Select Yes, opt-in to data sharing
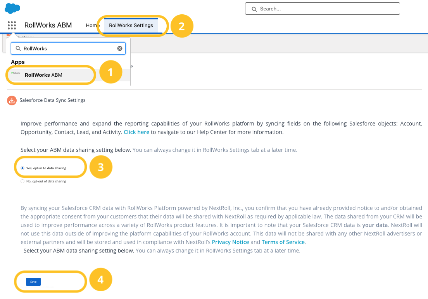The height and width of the screenshot is (299, 428). (x=22, y=168)
